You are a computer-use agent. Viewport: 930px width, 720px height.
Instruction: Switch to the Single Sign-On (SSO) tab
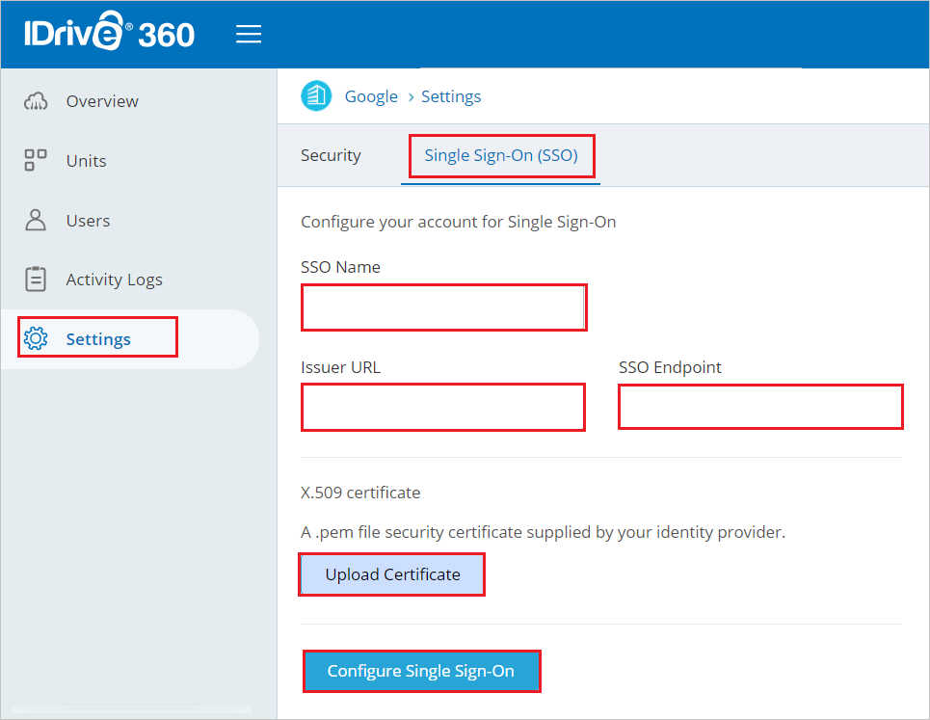[x=501, y=155]
